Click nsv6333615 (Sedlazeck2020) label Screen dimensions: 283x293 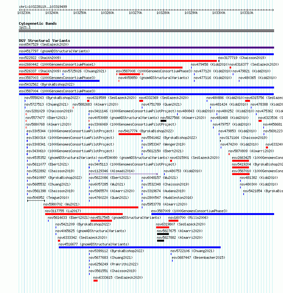click(x=118, y=278)
